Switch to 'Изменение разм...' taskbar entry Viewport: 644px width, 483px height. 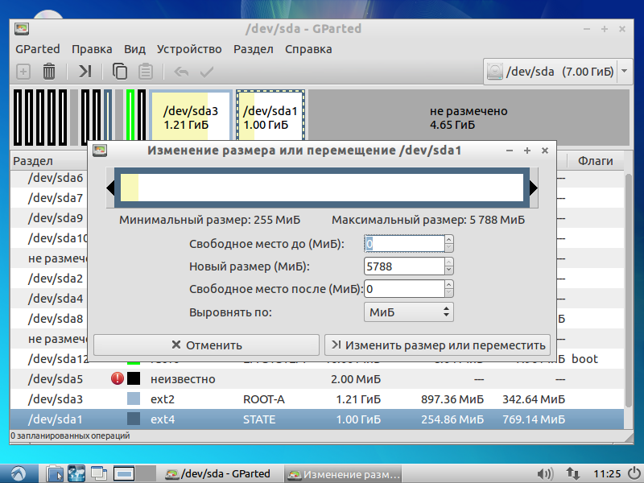[344, 473]
